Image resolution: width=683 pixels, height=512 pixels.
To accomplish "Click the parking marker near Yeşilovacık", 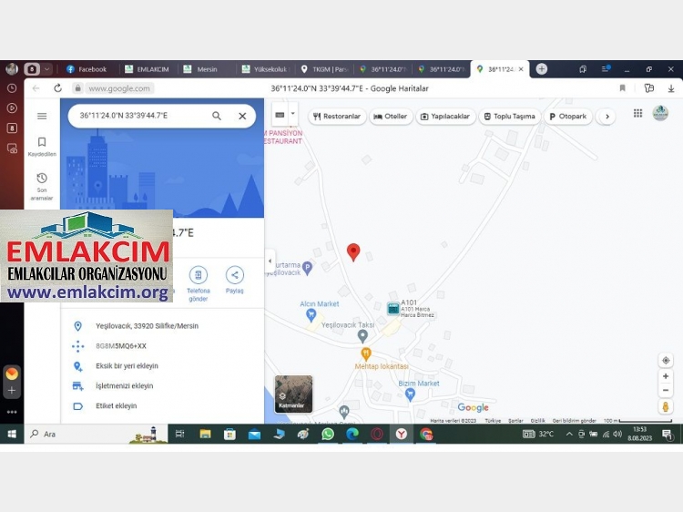I will 307,269.
